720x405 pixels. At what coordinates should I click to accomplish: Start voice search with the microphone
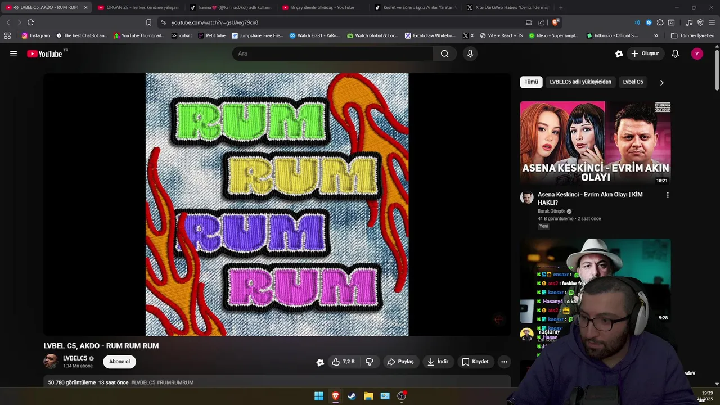click(470, 53)
